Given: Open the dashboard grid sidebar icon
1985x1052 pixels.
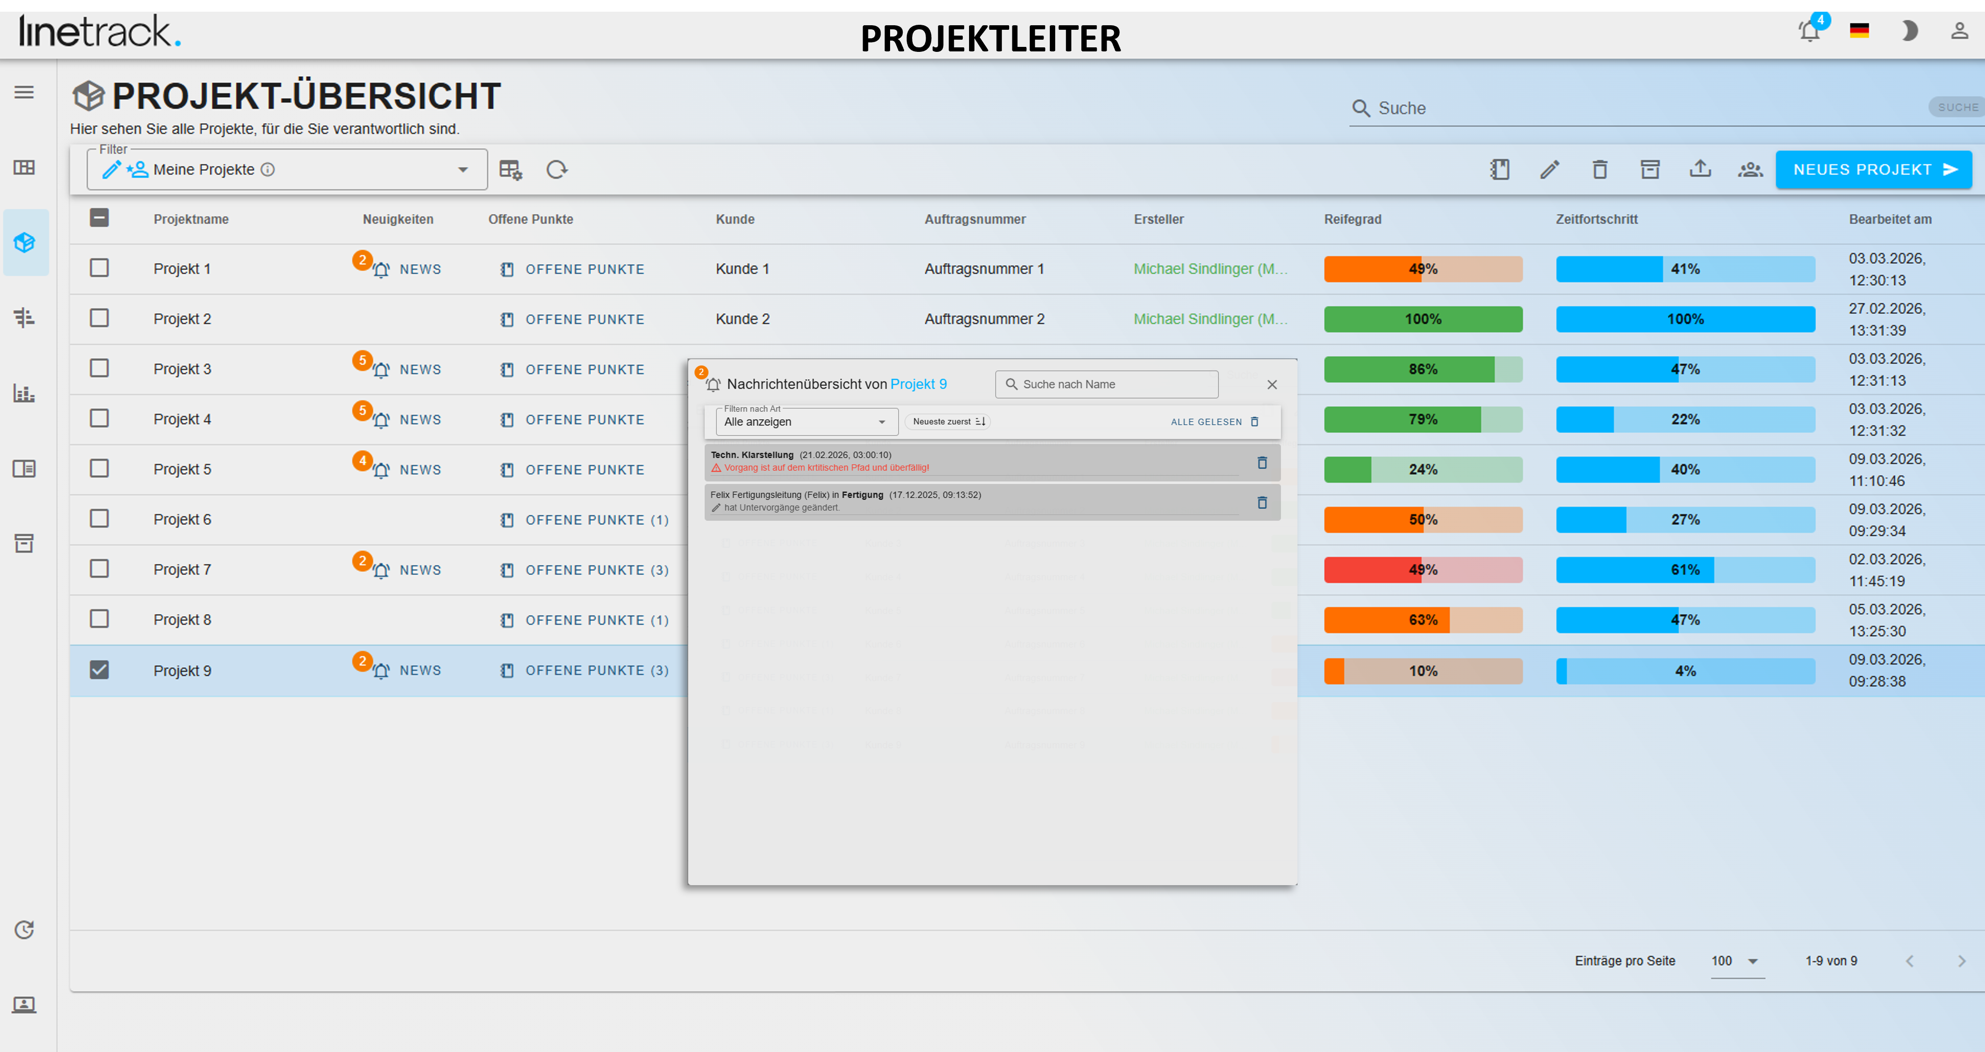Looking at the screenshot, I should (24, 167).
